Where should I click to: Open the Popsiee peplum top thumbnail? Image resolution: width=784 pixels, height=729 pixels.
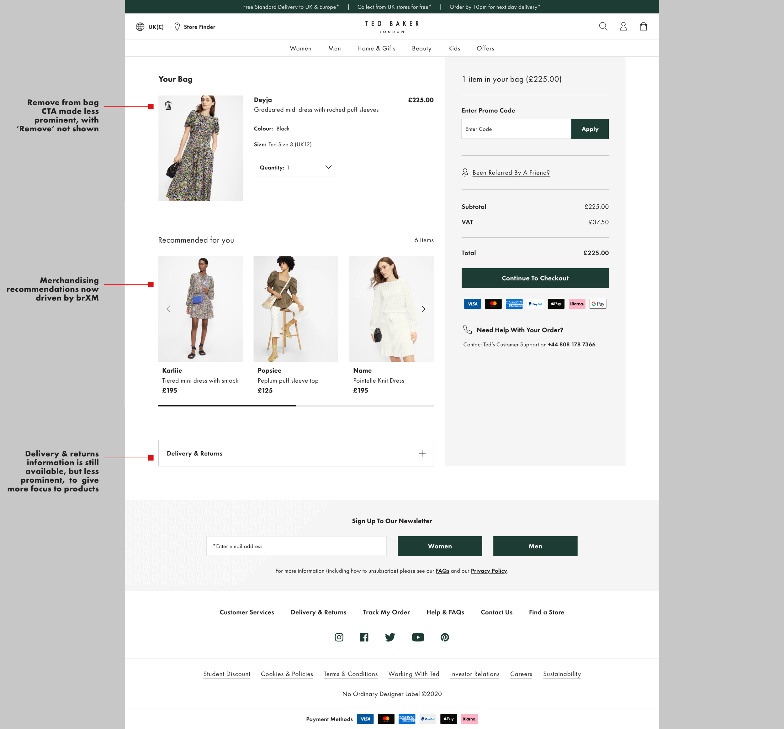pyautogui.click(x=296, y=309)
